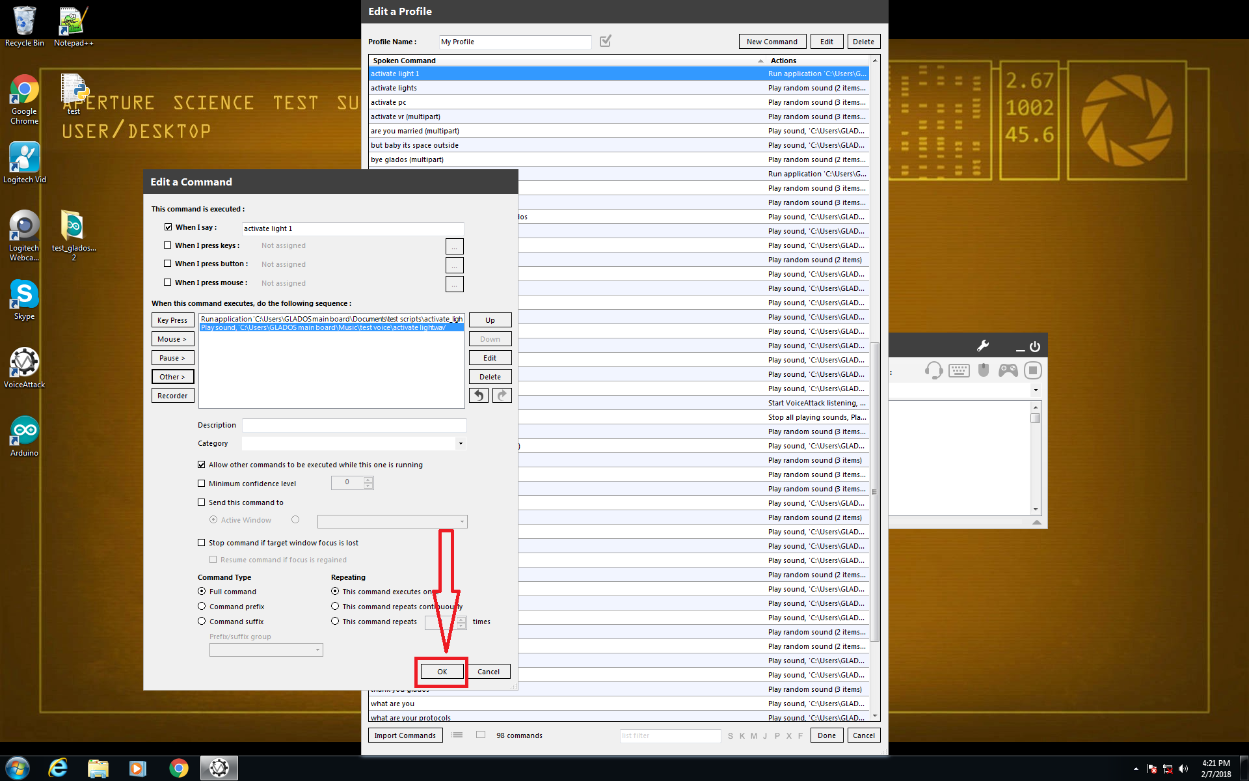Open Arduino desktop shortcut
Image resolution: width=1249 pixels, height=781 pixels.
24,436
